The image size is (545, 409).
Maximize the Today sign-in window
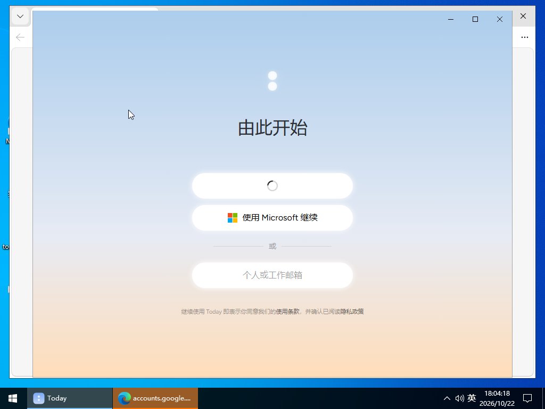[x=475, y=20]
